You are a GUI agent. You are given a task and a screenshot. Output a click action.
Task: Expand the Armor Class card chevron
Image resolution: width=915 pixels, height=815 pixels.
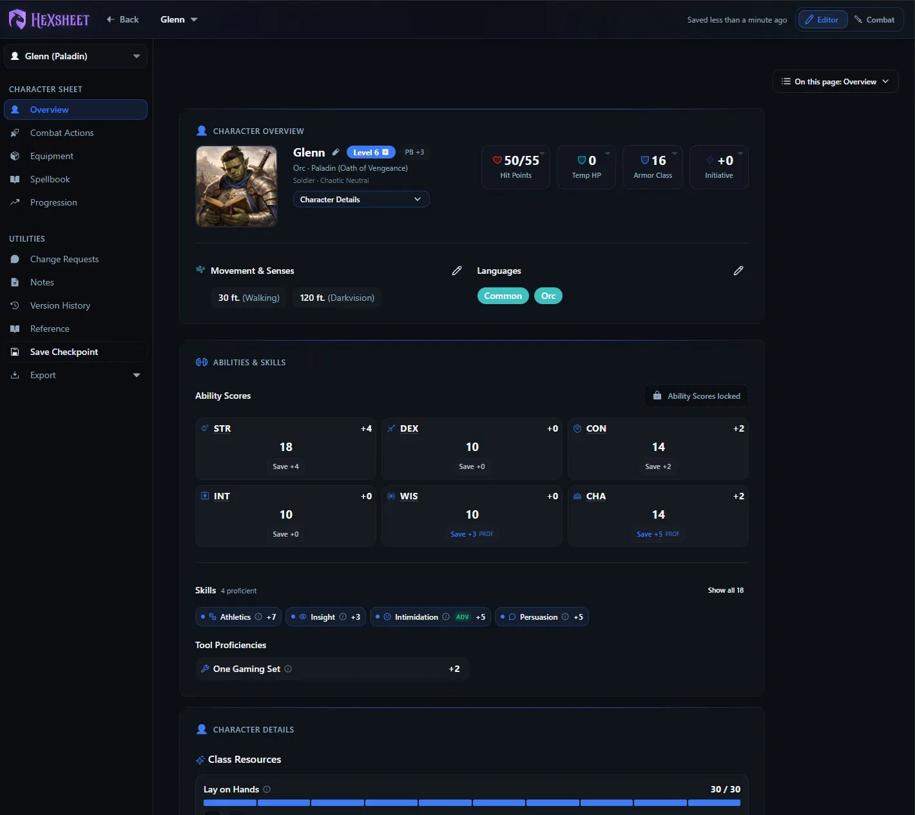(675, 153)
